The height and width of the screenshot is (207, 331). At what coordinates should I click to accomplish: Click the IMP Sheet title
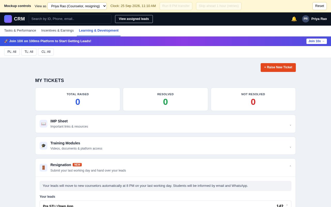[59, 121]
